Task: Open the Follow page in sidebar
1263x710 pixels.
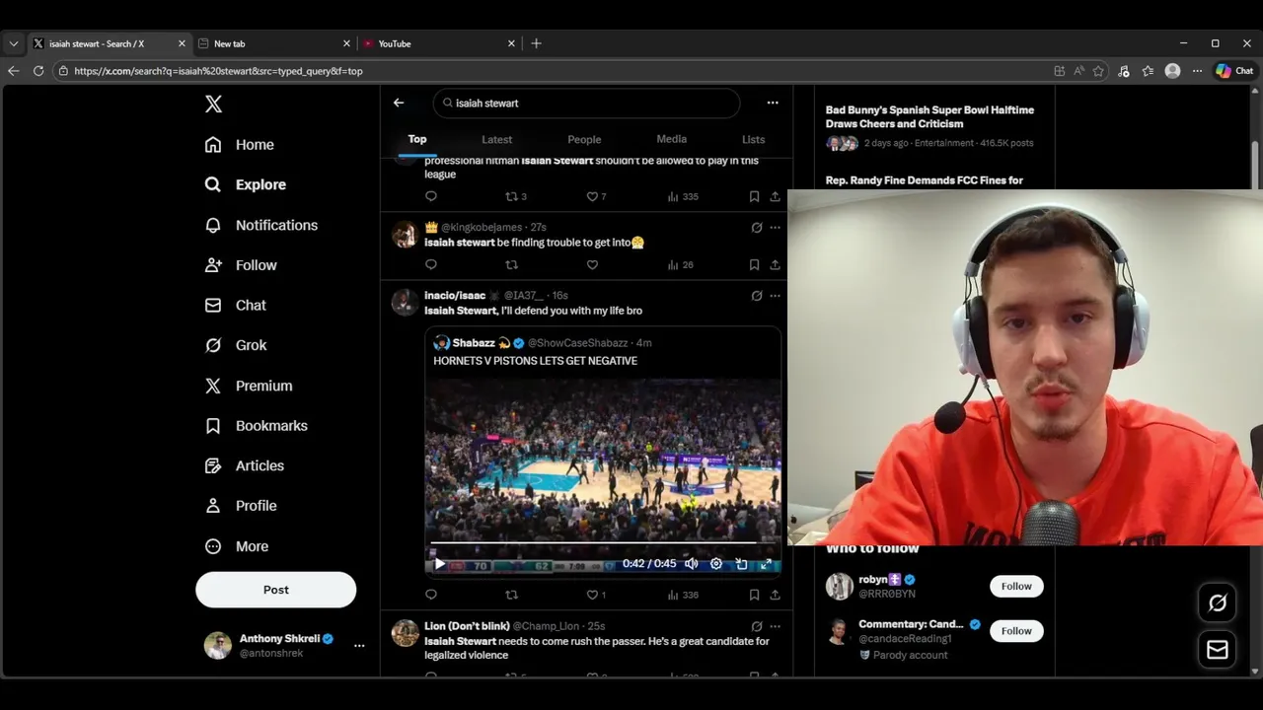Action: pos(240,265)
